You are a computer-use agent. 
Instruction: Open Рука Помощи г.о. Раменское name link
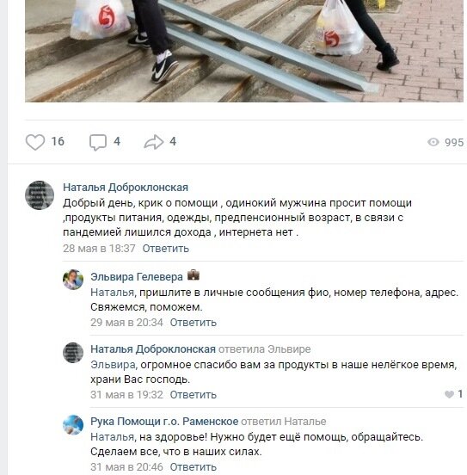pyautogui.click(x=164, y=422)
